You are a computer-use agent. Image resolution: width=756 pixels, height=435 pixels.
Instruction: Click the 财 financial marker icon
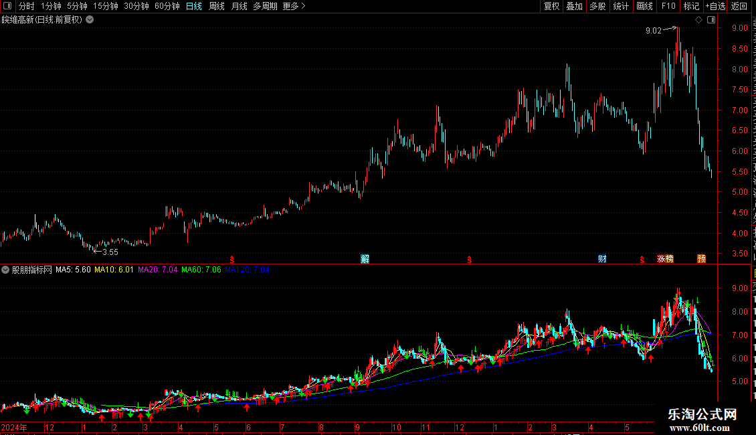(x=602, y=259)
